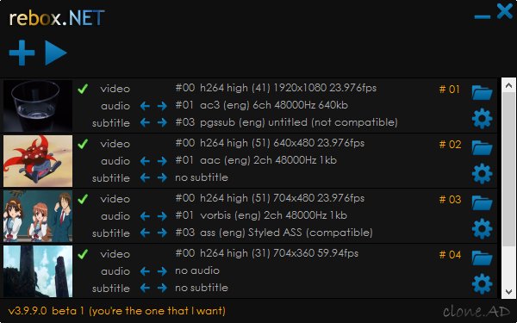
Task: Start processing with the blue play button
Action: point(56,53)
